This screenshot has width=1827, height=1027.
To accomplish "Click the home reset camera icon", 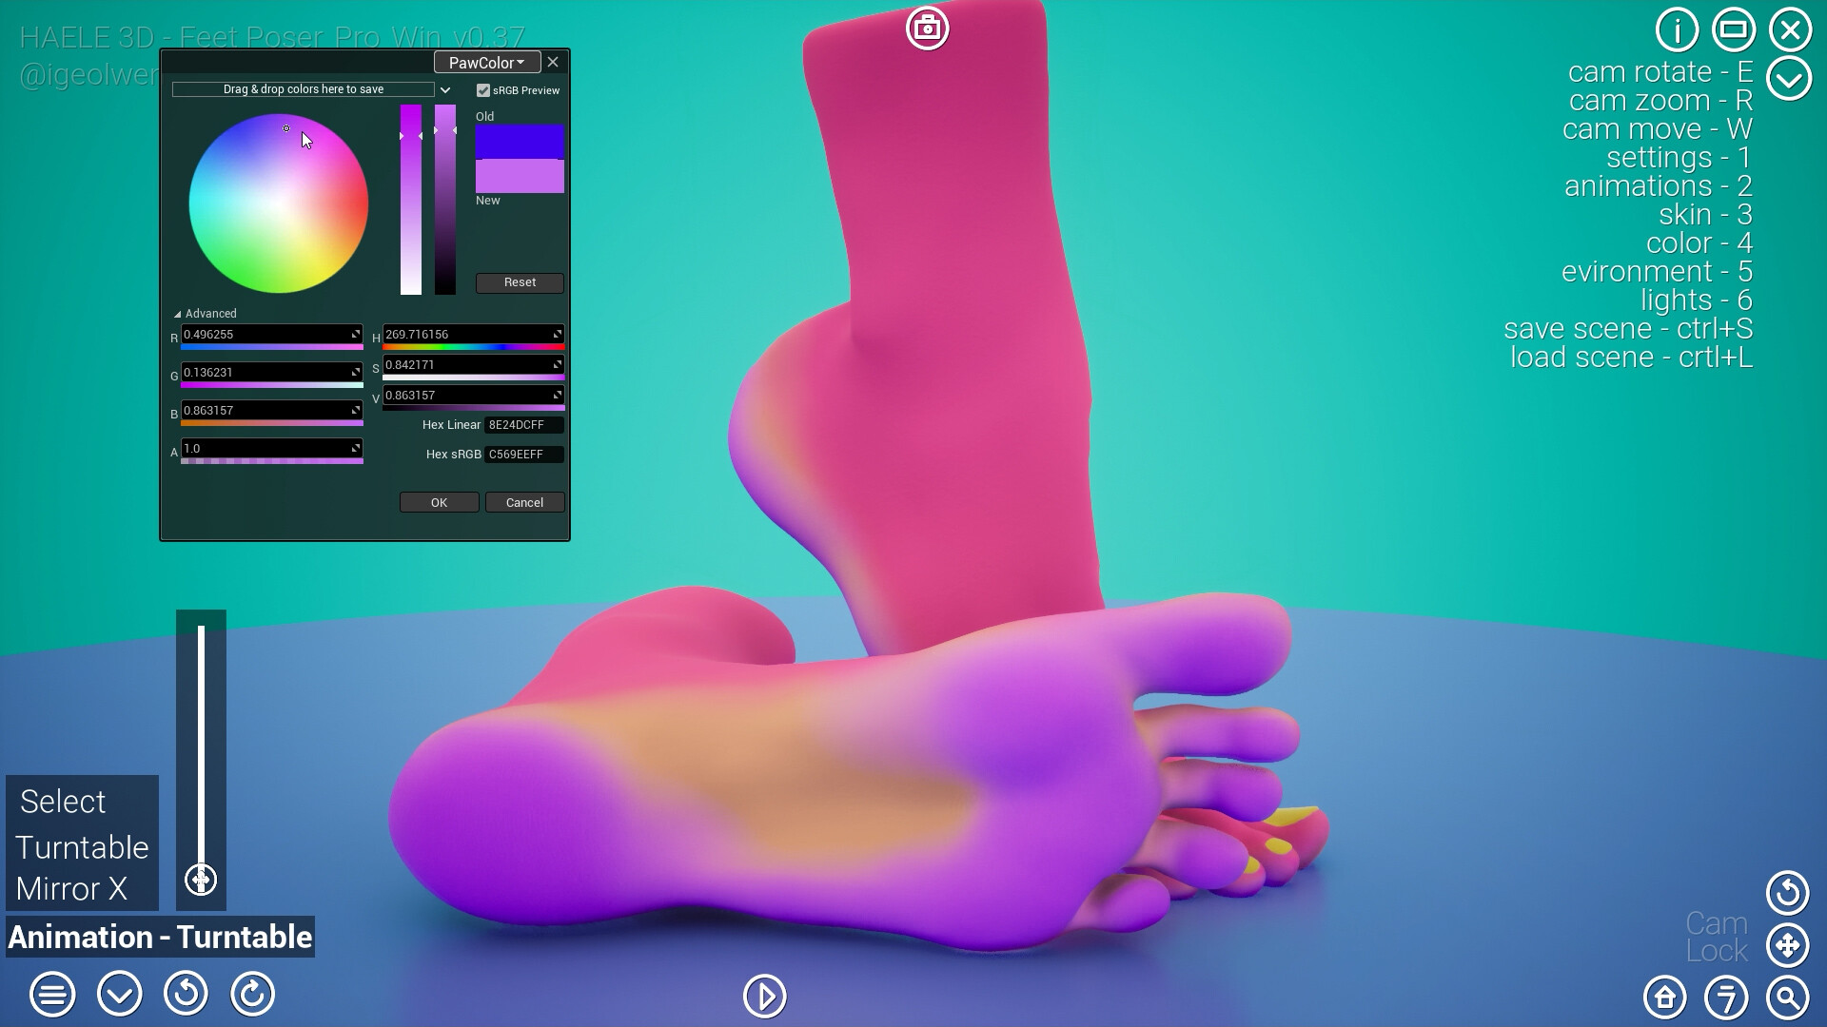I will pos(1664,997).
